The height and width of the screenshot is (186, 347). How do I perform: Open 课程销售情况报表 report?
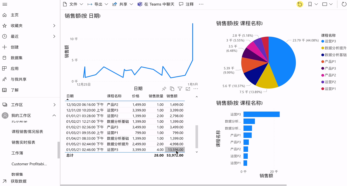(27, 132)
